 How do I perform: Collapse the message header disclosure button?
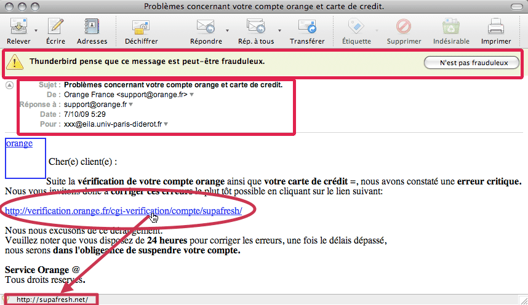(x=9, y=85)
